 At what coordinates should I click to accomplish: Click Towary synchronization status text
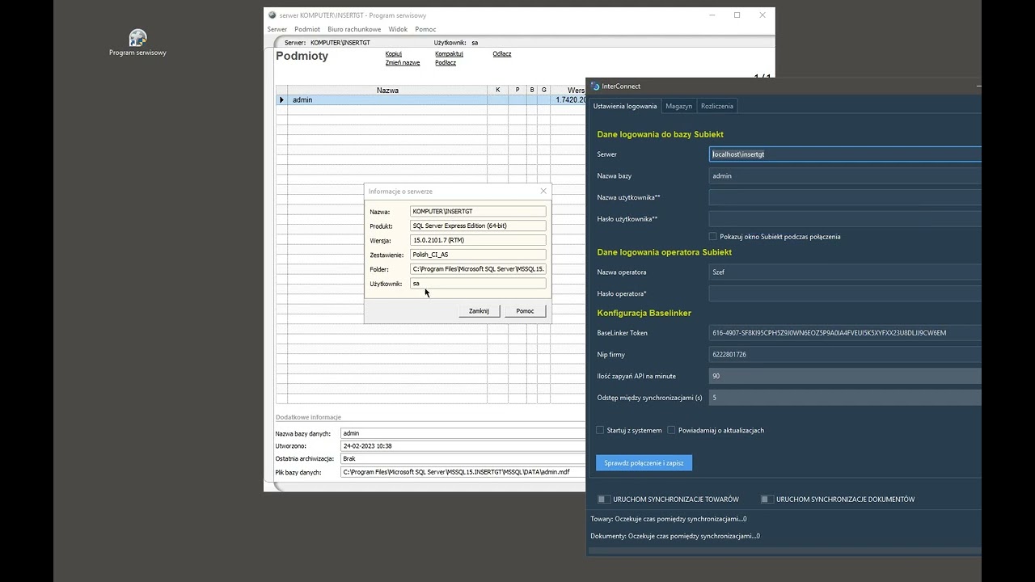pyautogui.click(x=669, y=519)
